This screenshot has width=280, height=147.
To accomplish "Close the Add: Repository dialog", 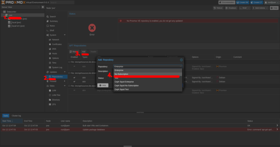I will [x=181, y=60].
